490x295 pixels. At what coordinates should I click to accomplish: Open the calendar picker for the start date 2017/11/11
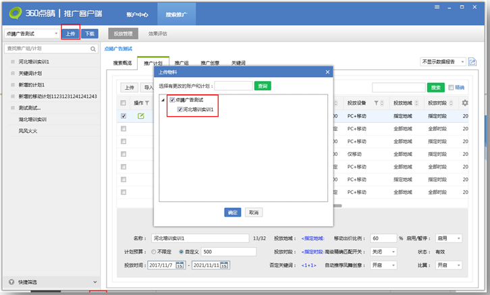tap(180, 265)
